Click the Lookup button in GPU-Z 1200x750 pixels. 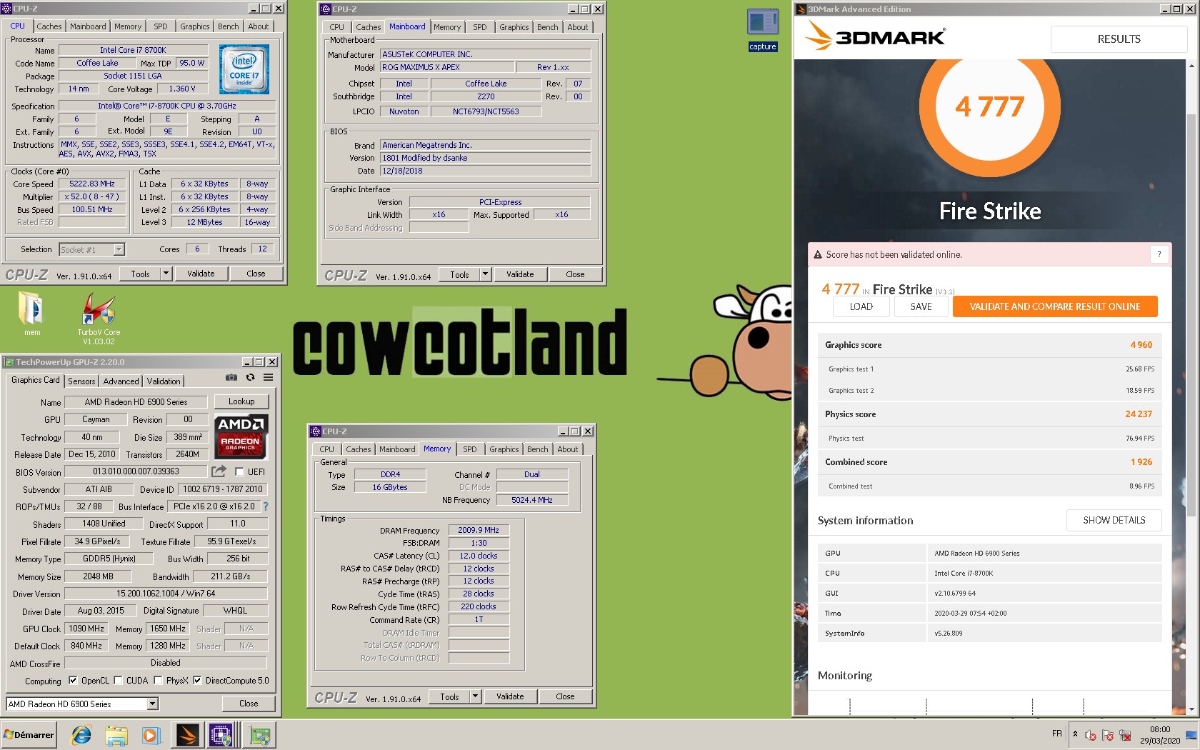coord(241,401)
